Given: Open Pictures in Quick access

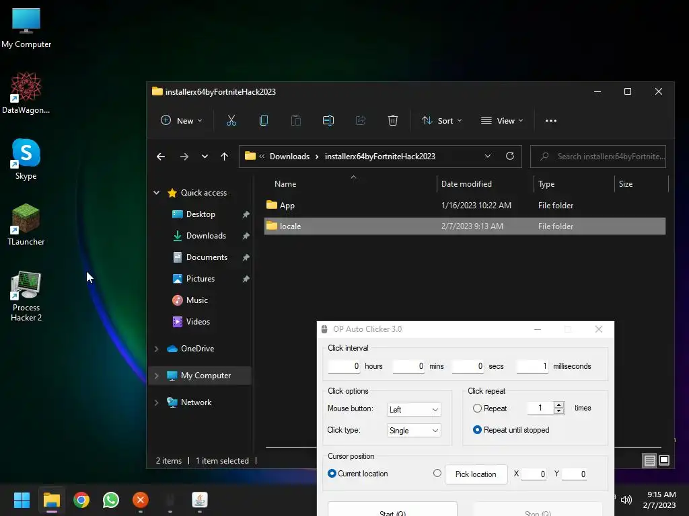Looking at the screenshot, I should [200, 279].
